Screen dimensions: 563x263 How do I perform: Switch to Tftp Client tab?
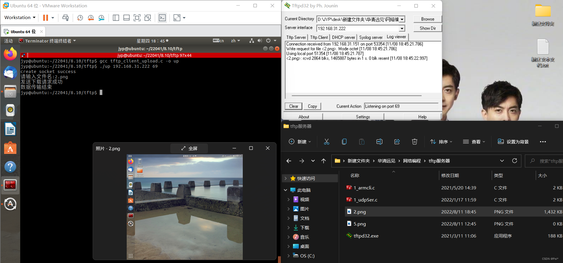[319, 37]
